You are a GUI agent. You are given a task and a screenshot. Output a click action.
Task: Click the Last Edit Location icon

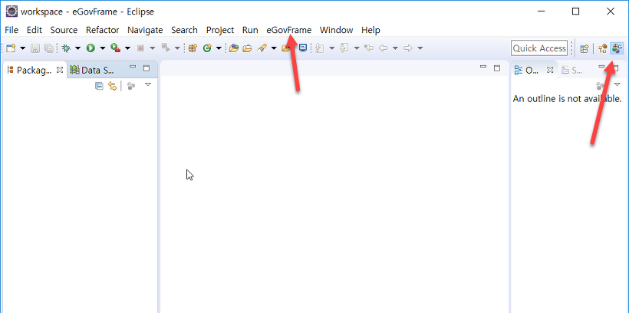coord(369,48)
